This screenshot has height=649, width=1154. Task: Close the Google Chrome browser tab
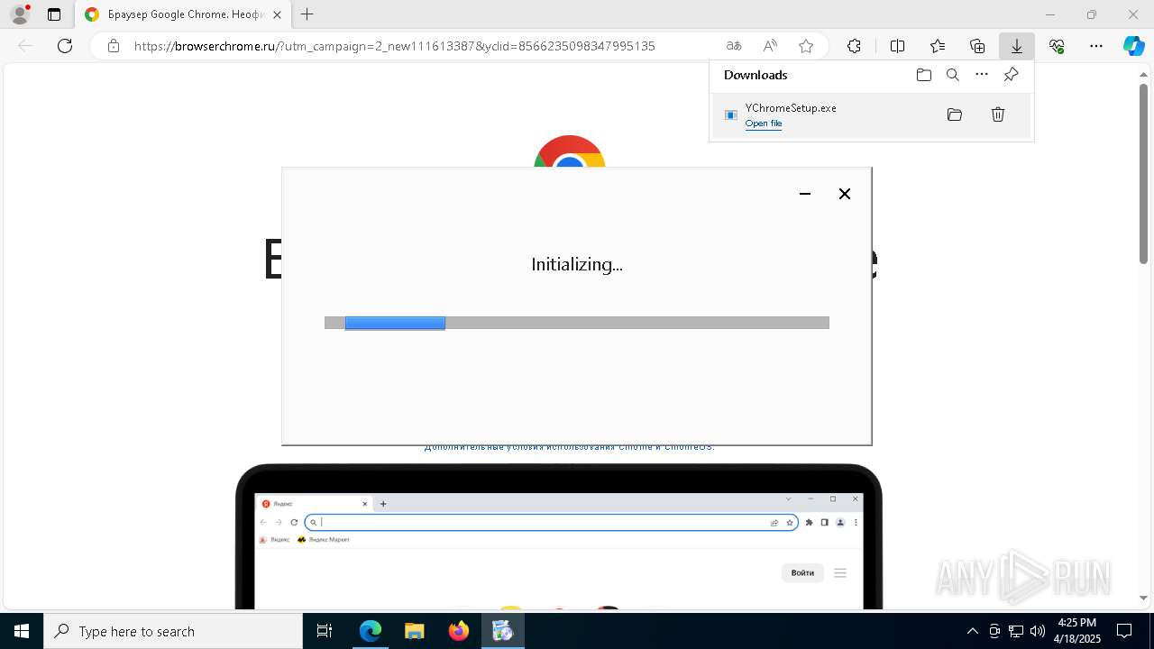277,14
